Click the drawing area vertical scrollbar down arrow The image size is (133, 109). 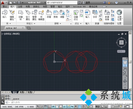coord(130,89)
